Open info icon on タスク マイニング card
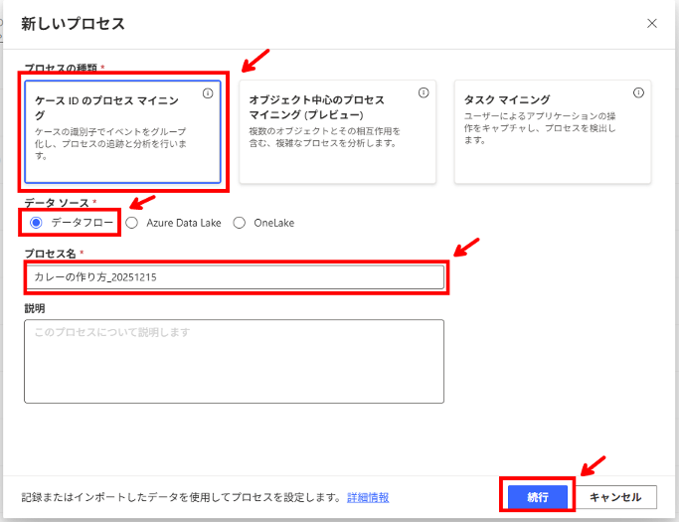The image size is (680, 524). coord(638,92)
